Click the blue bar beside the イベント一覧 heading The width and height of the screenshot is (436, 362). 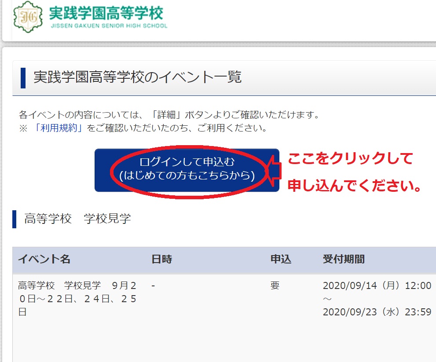23,78
